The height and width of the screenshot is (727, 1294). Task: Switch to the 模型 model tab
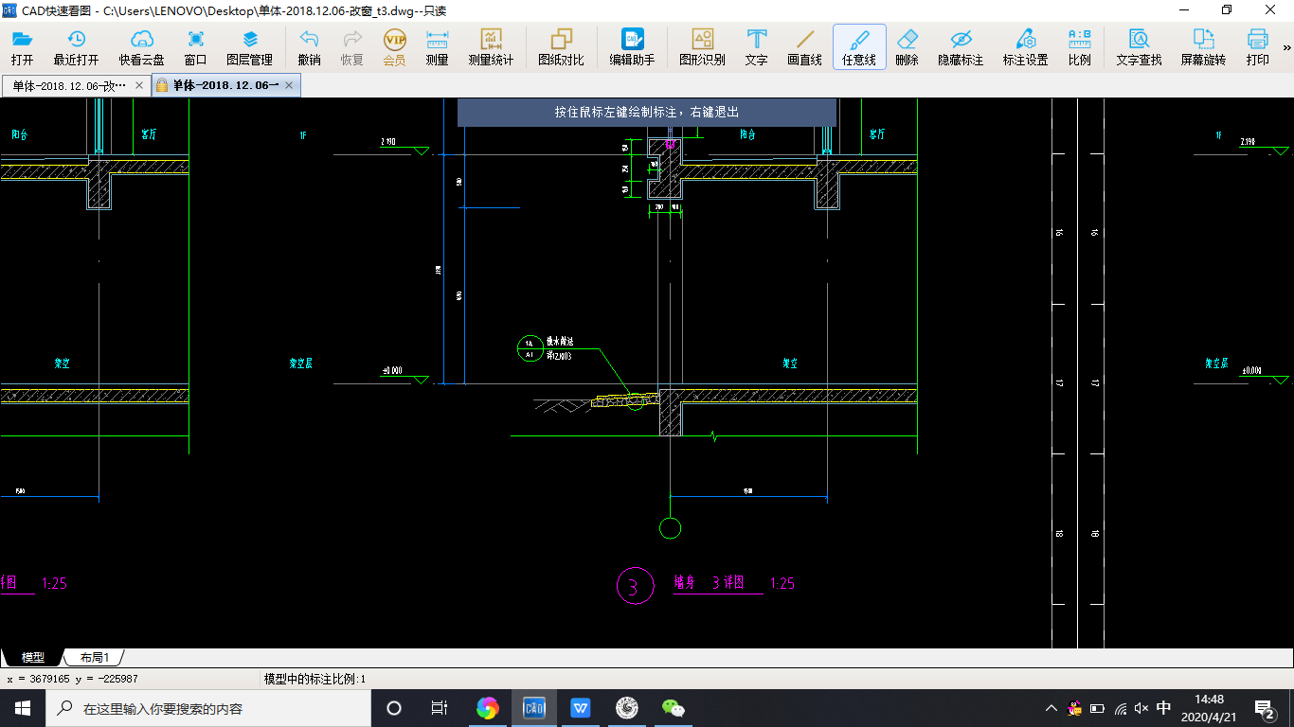tap(33, 657)
